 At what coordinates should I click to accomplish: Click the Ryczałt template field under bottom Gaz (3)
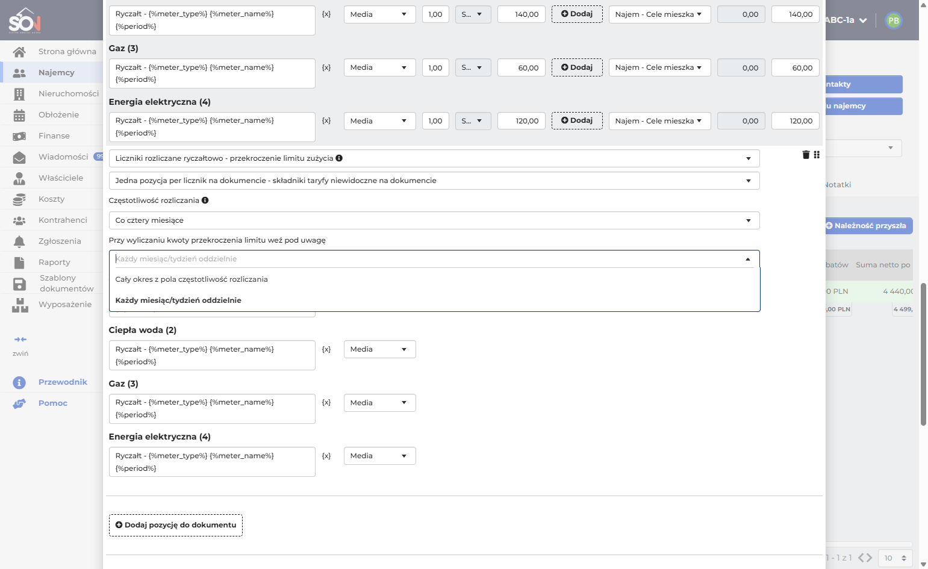[x=212, y=409]
